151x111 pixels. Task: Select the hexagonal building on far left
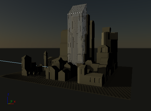(26, 65)
